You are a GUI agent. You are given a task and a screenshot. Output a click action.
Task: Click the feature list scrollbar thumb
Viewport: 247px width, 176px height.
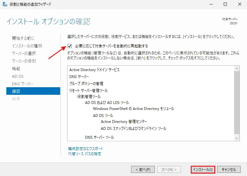(237, 102)
